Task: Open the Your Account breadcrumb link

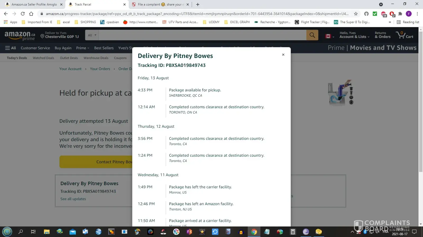Action: click(70, 69)
